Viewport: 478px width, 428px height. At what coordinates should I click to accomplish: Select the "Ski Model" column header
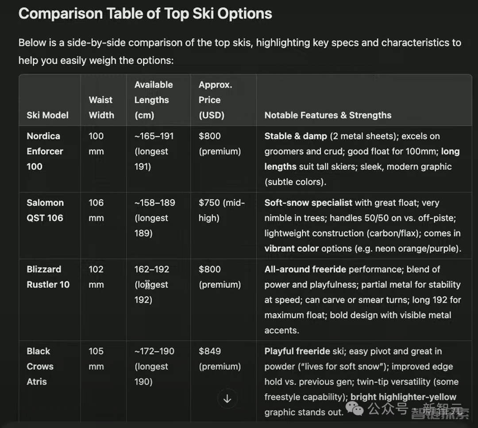pyautogui.click(x=47, y=115)
